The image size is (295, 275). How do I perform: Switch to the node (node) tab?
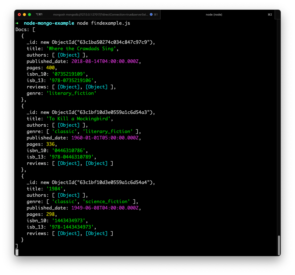coord(214,15)
